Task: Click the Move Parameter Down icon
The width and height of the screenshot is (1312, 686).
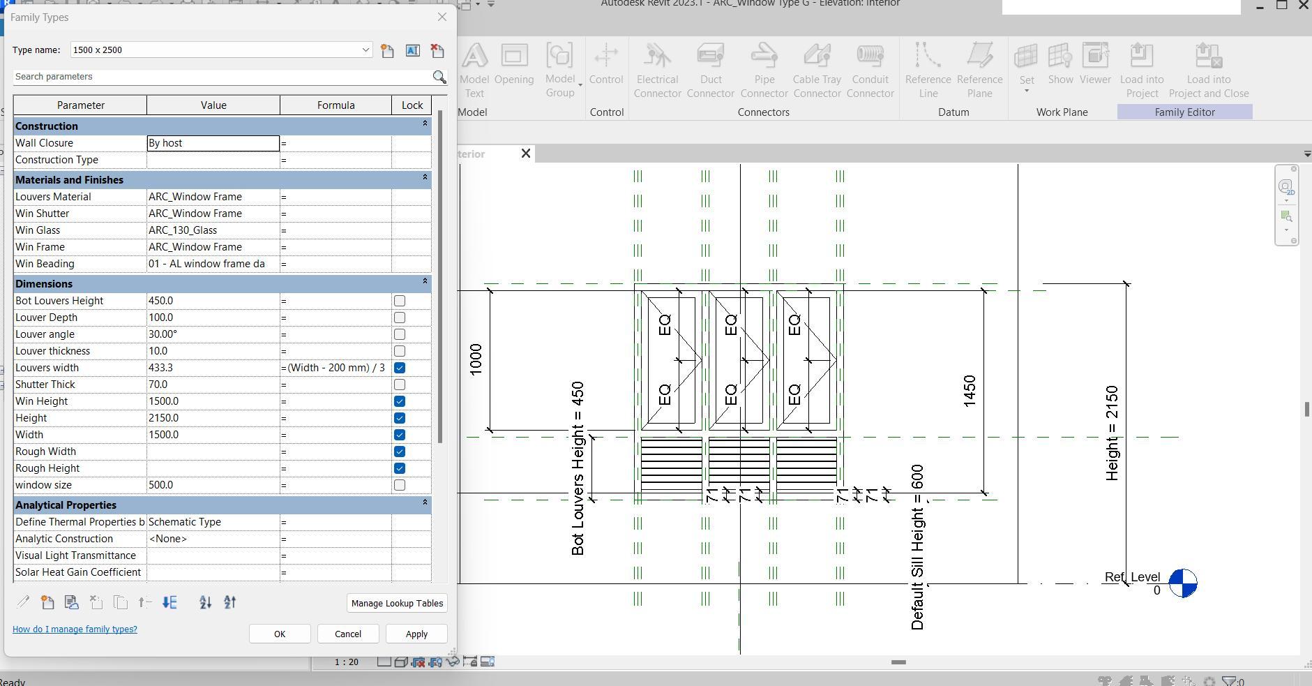Action: click(169, 602)
